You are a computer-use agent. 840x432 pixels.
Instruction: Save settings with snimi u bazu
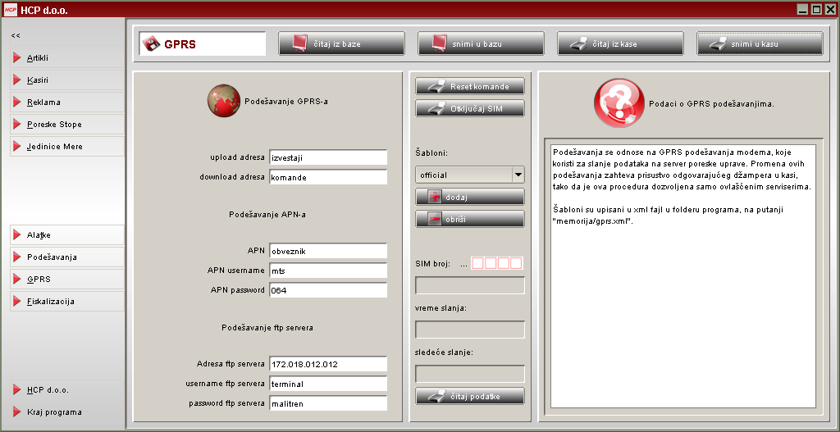(x=481, y=43)
